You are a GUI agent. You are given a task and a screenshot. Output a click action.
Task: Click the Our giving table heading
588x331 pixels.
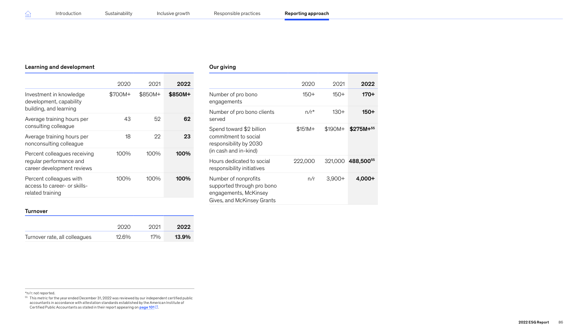pyautogui.click(x=222, y=67)
